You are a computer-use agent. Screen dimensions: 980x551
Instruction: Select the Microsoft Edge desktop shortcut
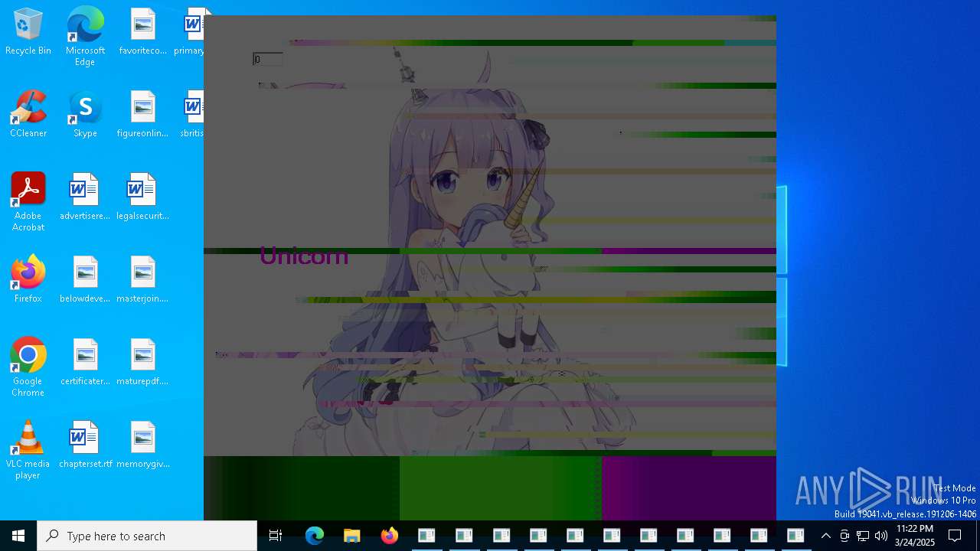pyautogui.click(x=85, y=37)
